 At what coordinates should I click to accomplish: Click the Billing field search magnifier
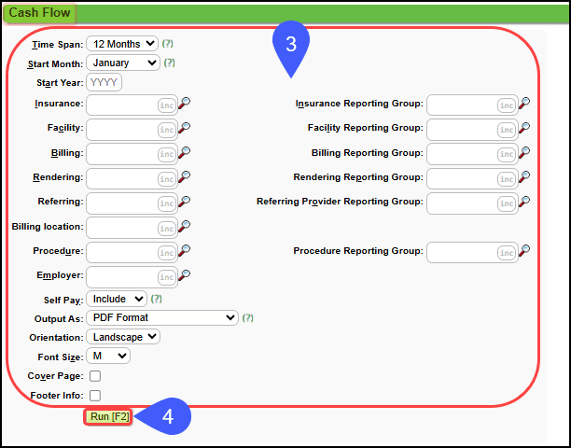pyautogui.click(x=185, y=152)
